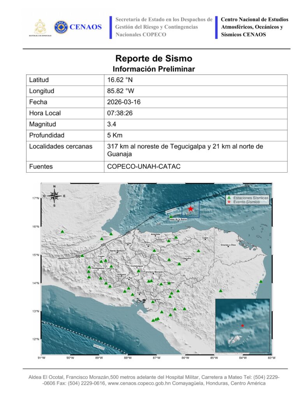
Task: Click the 'Gracias a Dios' map label
Action: coord(228,245)
